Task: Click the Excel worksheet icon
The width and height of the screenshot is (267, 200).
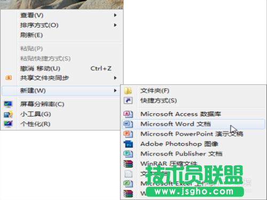Action: coord(128,183)
